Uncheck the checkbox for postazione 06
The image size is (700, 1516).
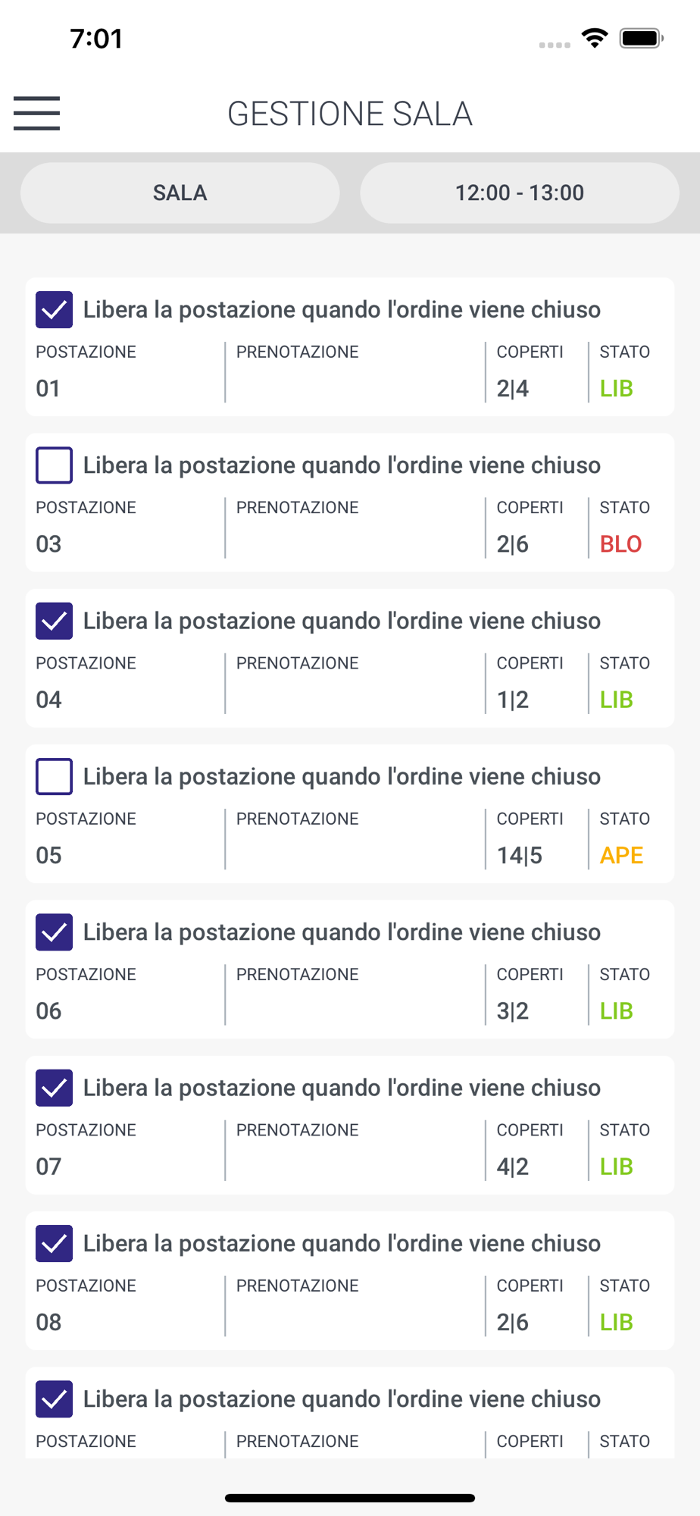pyautogui.click(x=55, y=932)
